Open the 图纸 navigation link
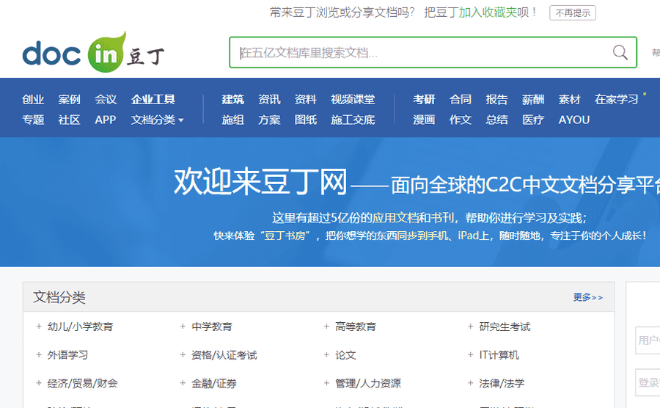Screen dimensions: 660x408 306,120
